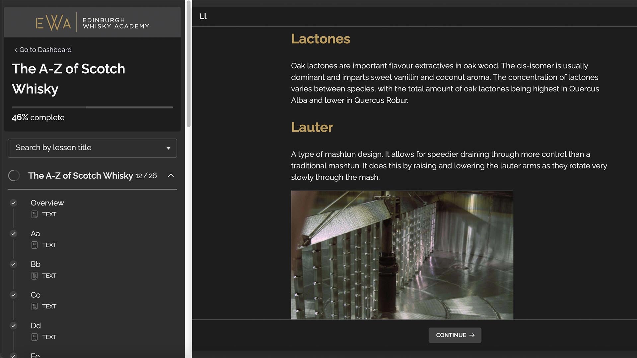Open the Search by lesson title dropdown
637x358 pixels.
coord(92,148)
